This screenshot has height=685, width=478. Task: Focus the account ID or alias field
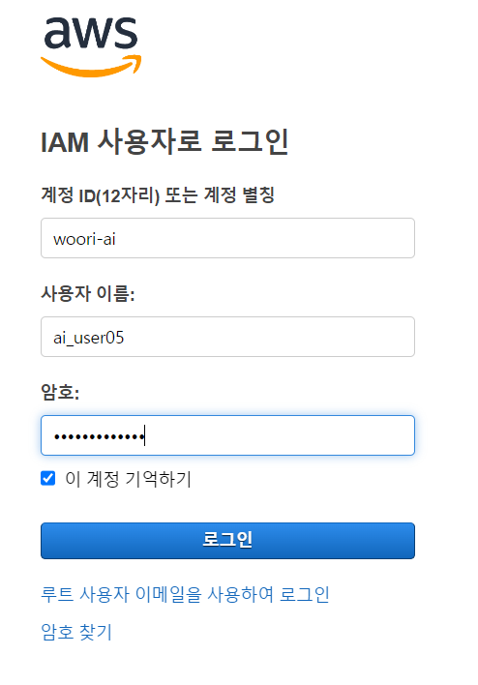pos(227,238)
